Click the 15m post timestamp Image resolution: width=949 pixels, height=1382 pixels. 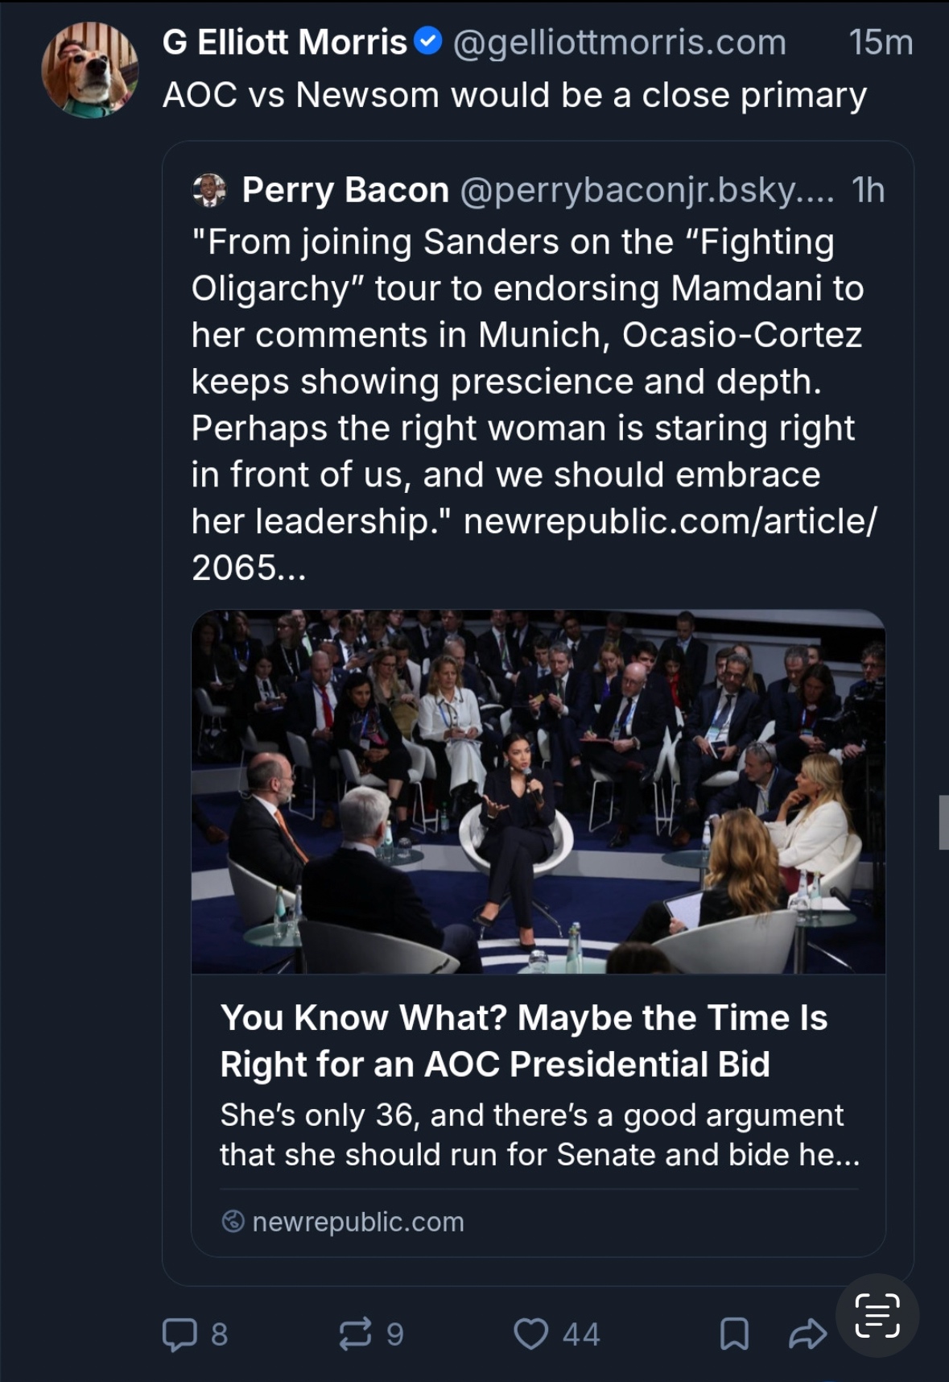tap(881, 42)
